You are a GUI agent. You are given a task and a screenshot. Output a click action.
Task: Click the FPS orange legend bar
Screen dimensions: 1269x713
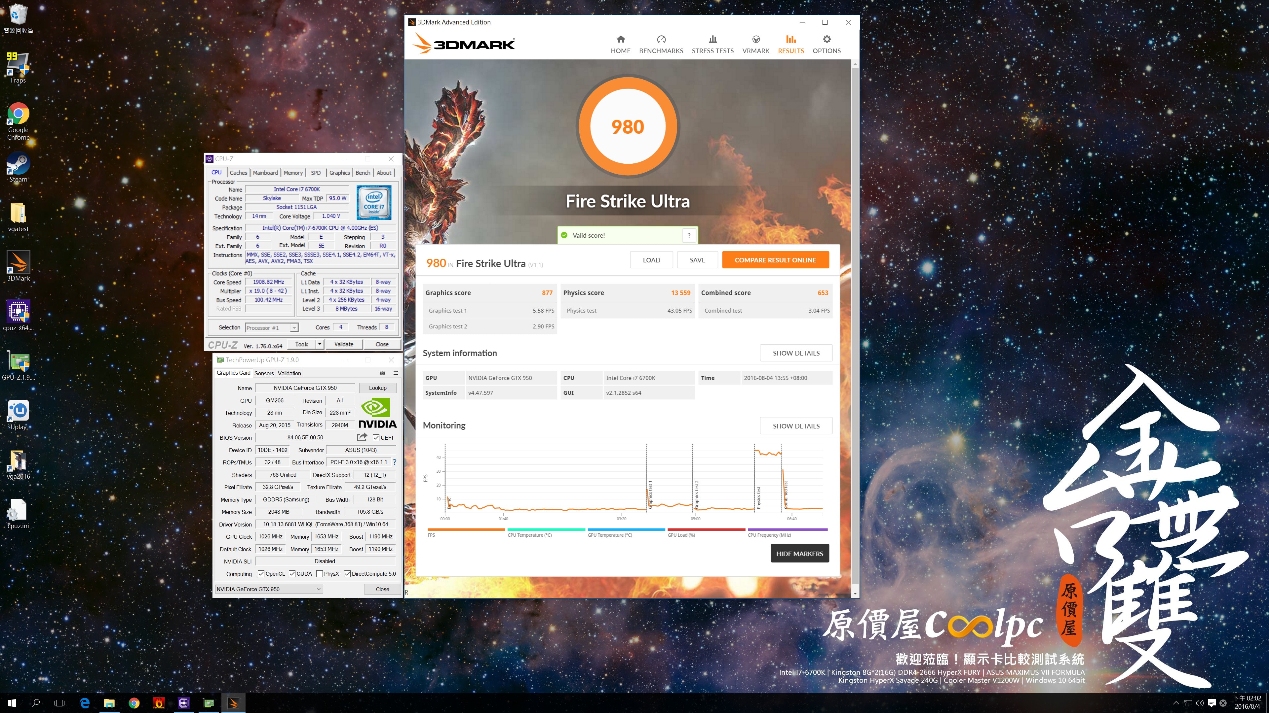coord(466,529)
